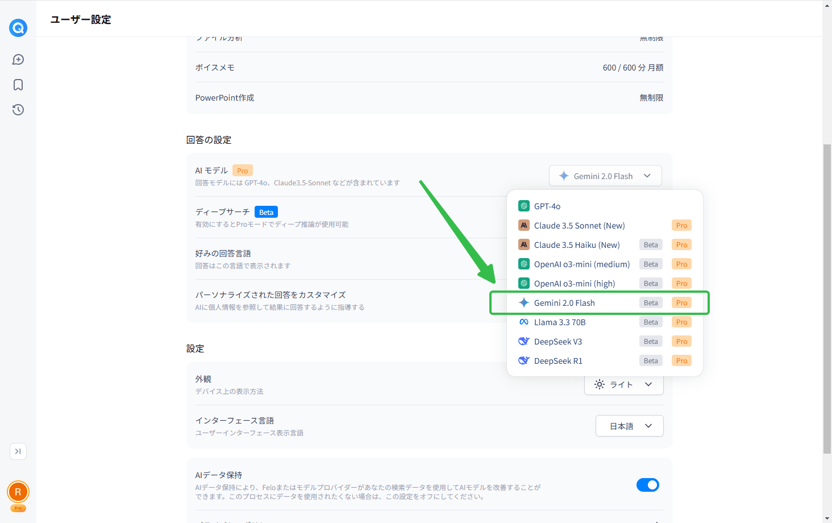The height and width of the screenshot is (523, 832).
Task: Click 回答の設定 section heading
Action: (x=209, y=140)
